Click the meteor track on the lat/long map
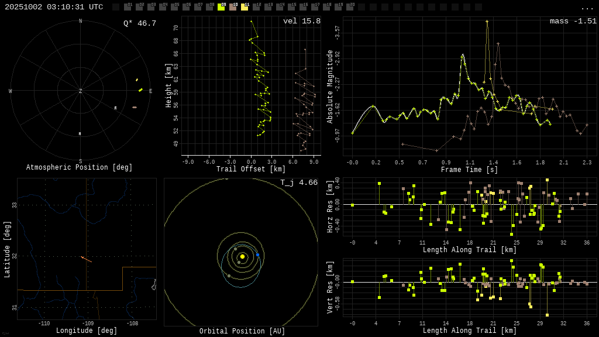Screen dimensions: 599x337 [x=86, y=259]
